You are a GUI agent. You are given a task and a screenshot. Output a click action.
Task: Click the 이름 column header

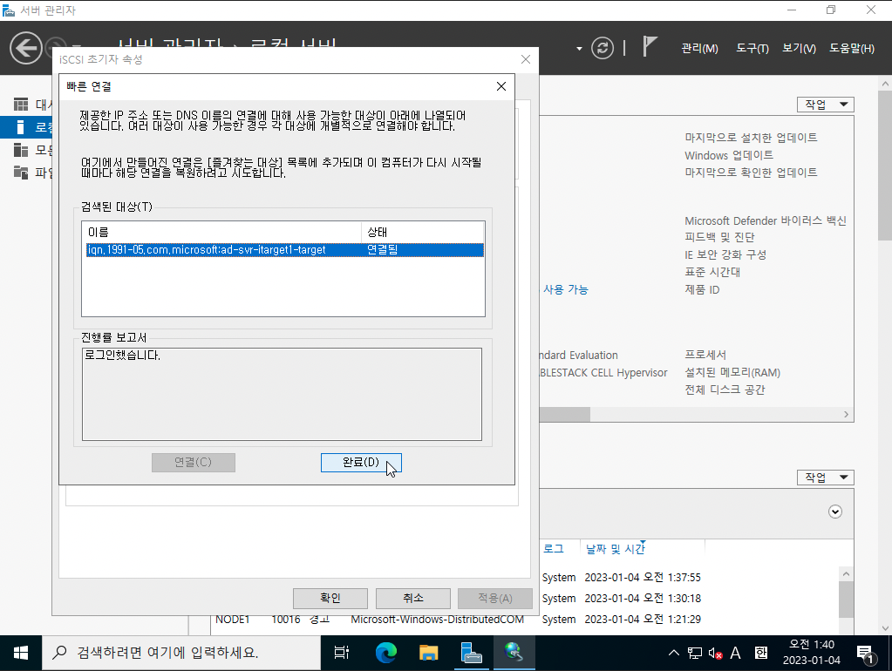[x=221, y=232]
